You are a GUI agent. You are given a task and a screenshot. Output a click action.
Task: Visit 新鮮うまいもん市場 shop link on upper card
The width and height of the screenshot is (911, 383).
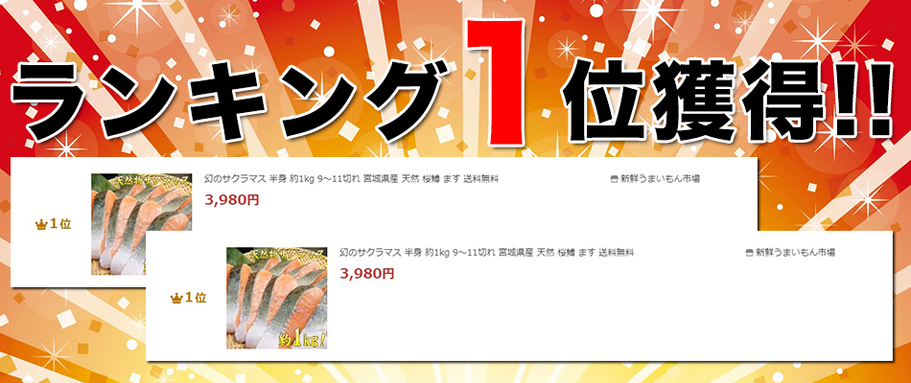click(660, 179)
